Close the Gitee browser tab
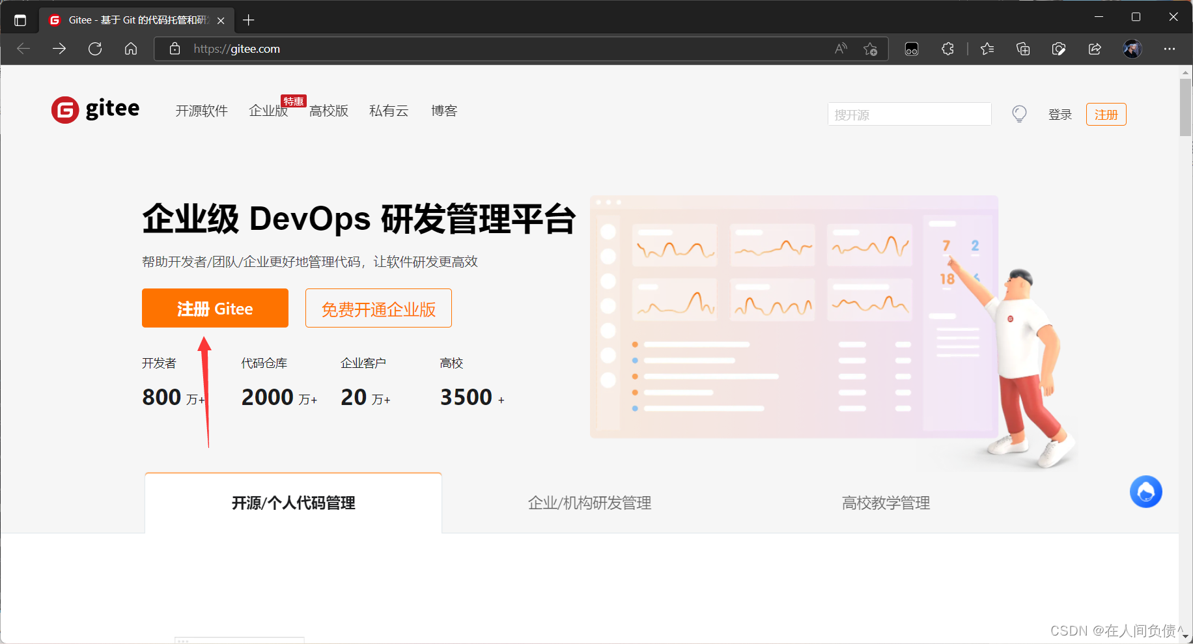 [221, 20]
